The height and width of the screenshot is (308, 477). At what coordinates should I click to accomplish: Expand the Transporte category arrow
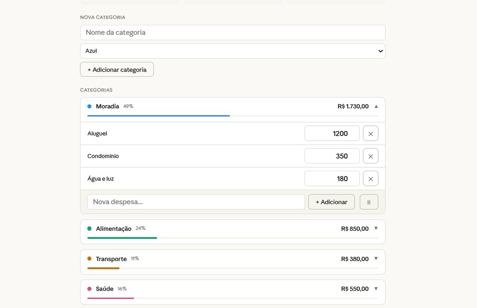(x=376, y=259)
